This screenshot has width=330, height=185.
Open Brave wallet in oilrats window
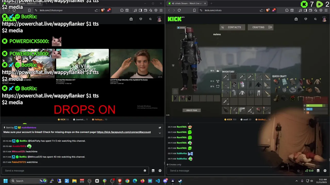click(310, 10)
